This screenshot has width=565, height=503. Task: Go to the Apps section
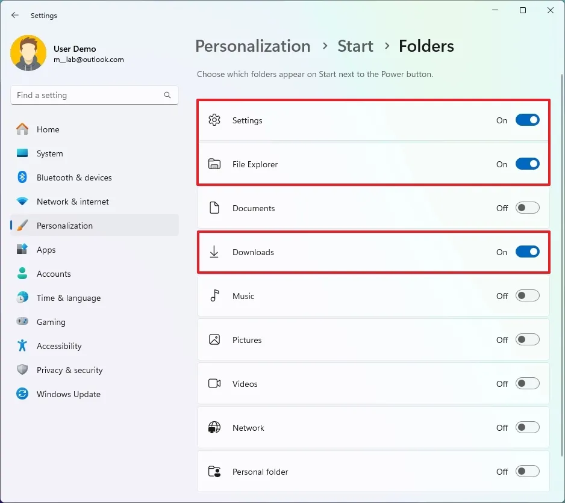pyautogui.click(x=46, y=250)
